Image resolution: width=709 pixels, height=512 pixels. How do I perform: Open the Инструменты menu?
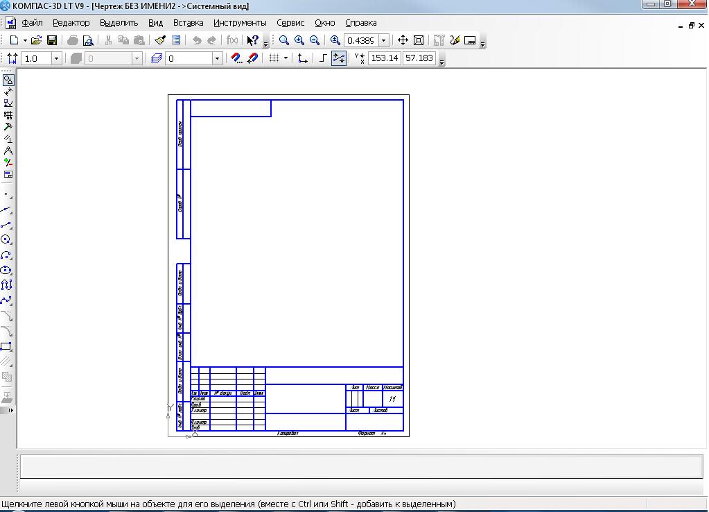tap(240, 22)
